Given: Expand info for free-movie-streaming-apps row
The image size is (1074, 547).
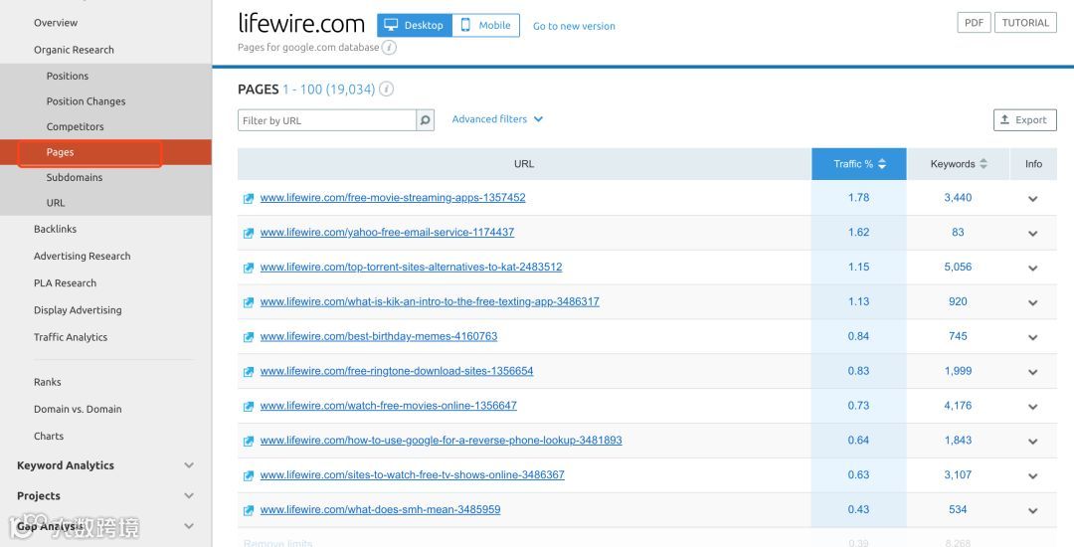Looking at the screenshot, I should pos(1033,199).
